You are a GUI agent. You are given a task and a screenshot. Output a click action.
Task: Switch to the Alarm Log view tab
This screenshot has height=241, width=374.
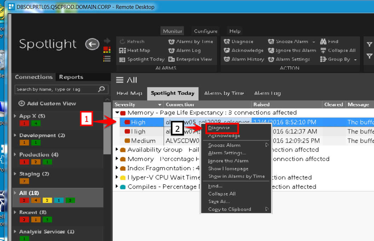coord(267,93)
